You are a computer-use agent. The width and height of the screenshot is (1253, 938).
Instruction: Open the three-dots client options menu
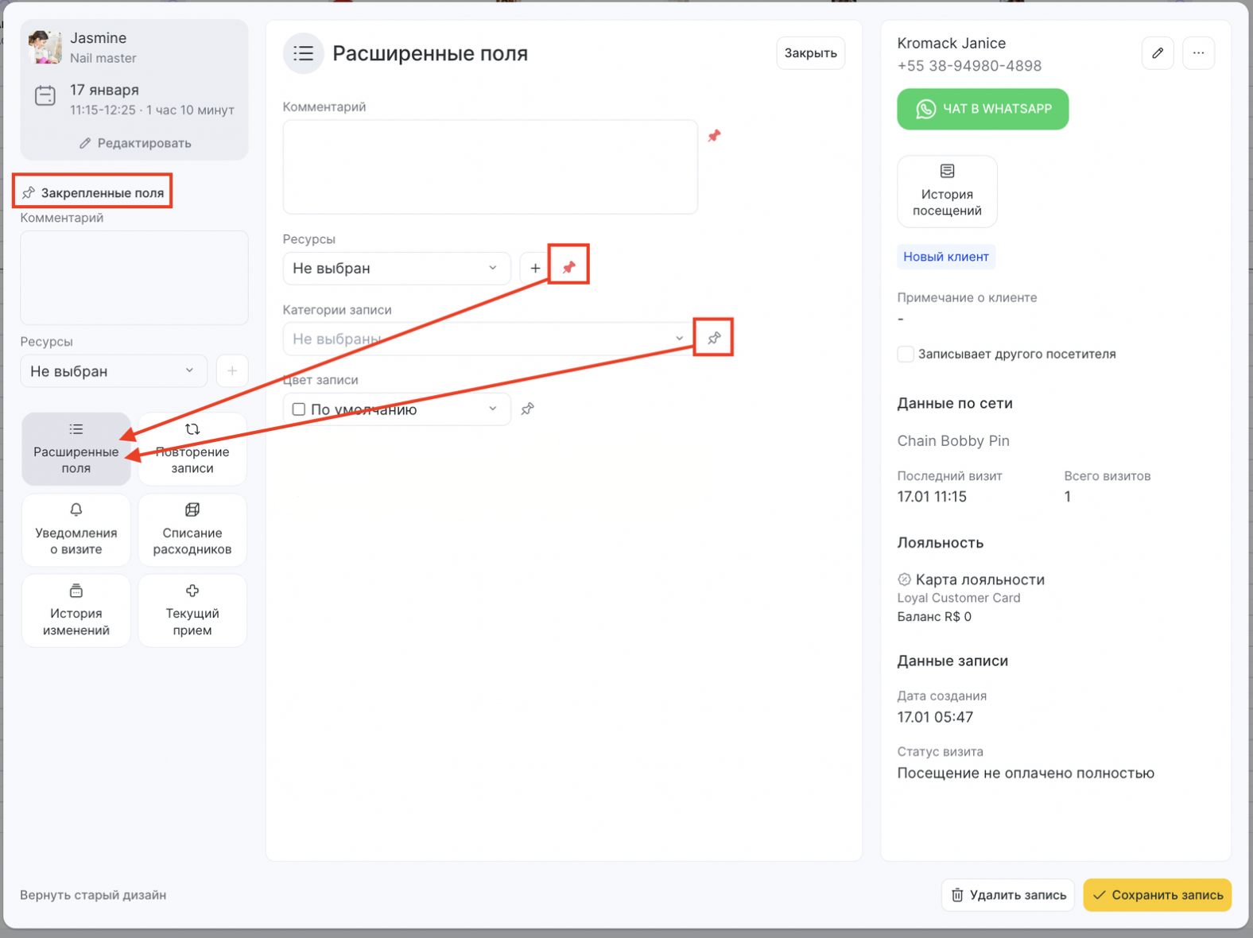(x=1198, y=53)
